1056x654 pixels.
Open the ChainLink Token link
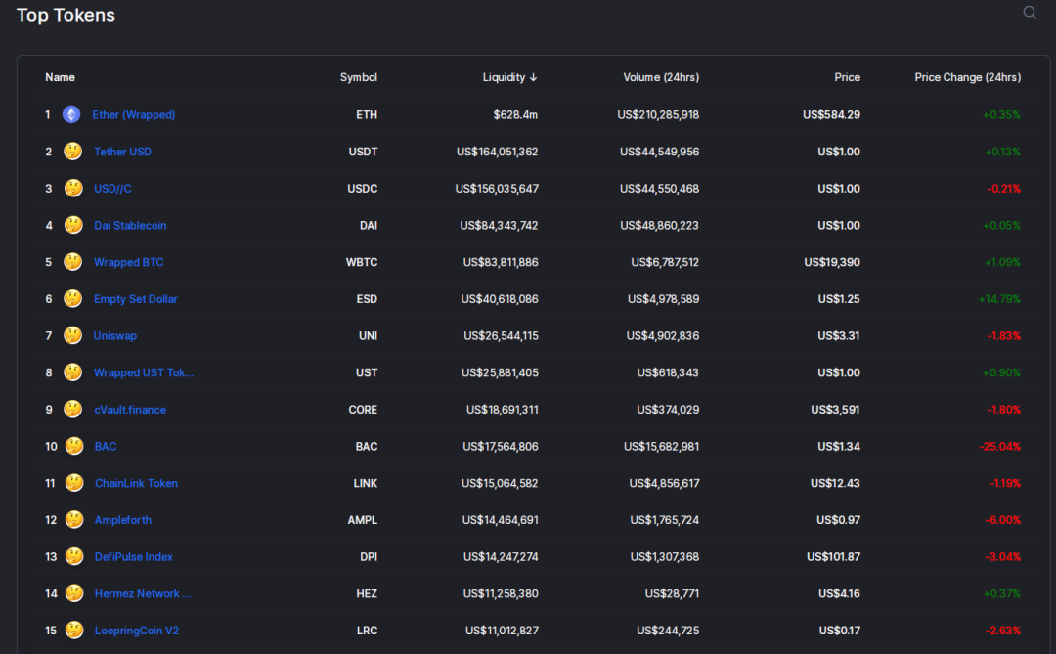[136, 483]
